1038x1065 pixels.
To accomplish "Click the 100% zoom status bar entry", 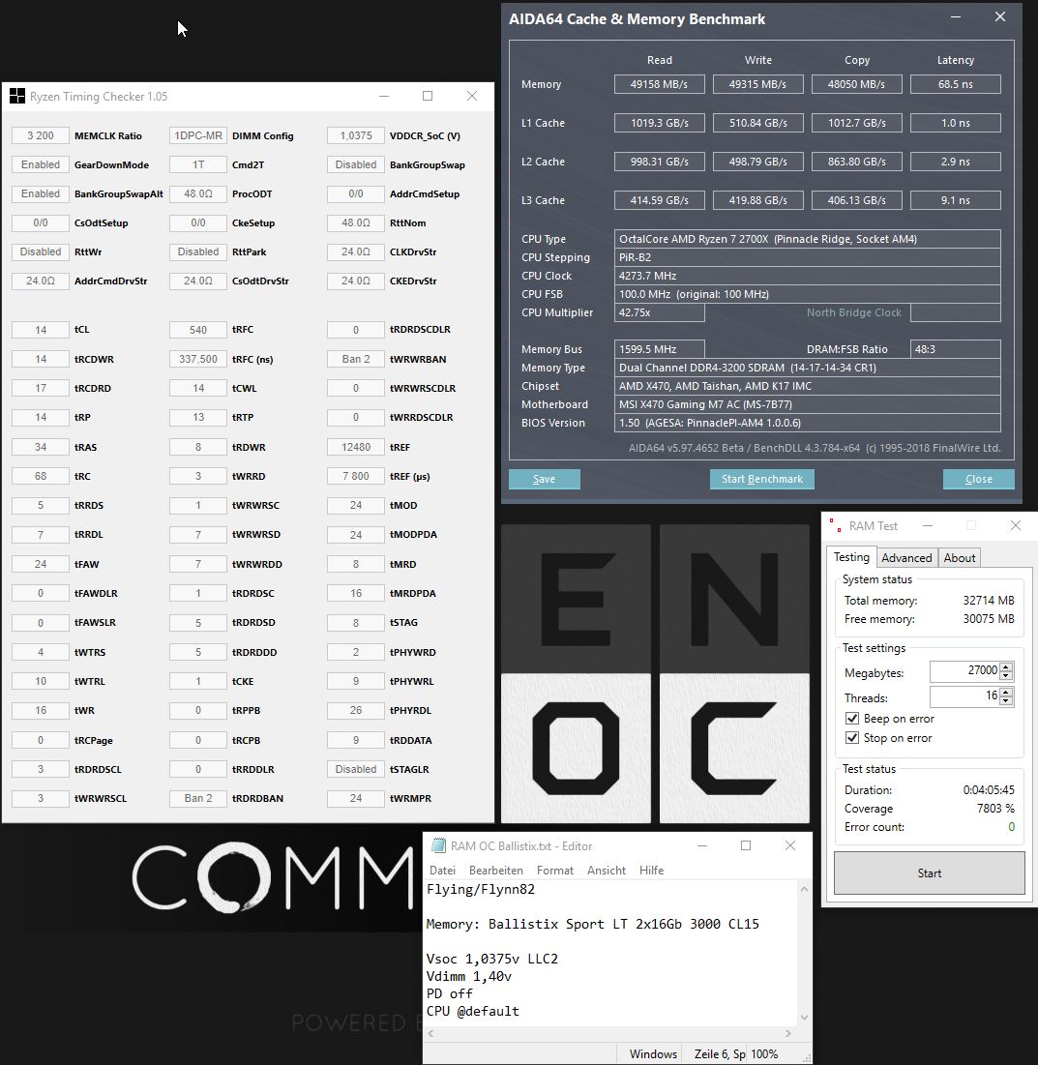I will tap(764, 1054).
